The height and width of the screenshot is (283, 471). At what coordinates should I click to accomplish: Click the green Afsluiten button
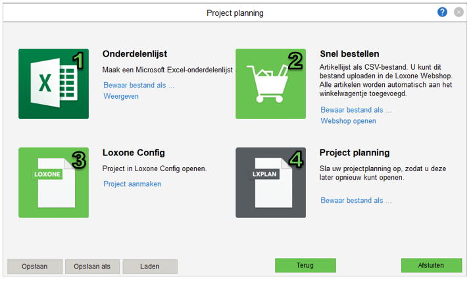tap(431, 265)
